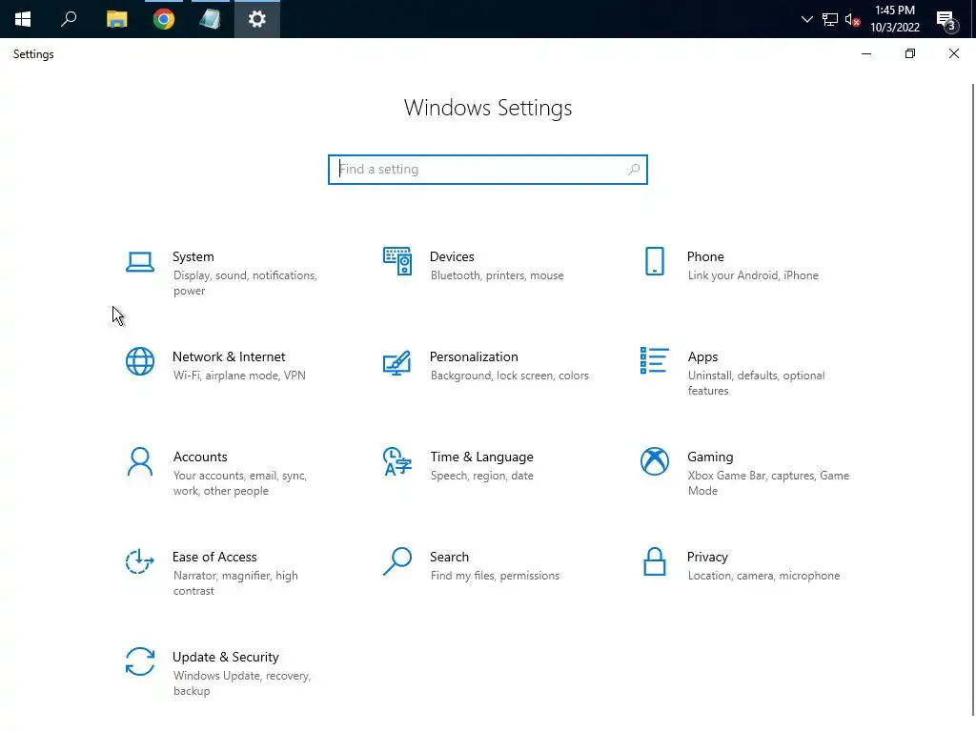Restore down the Settings window
Viewport: 976px width, 732px height.
click(x=909, y=54)
